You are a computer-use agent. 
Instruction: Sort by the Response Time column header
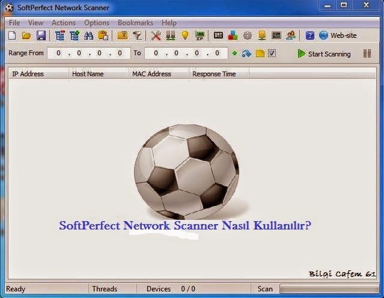[x=219, y=74]
